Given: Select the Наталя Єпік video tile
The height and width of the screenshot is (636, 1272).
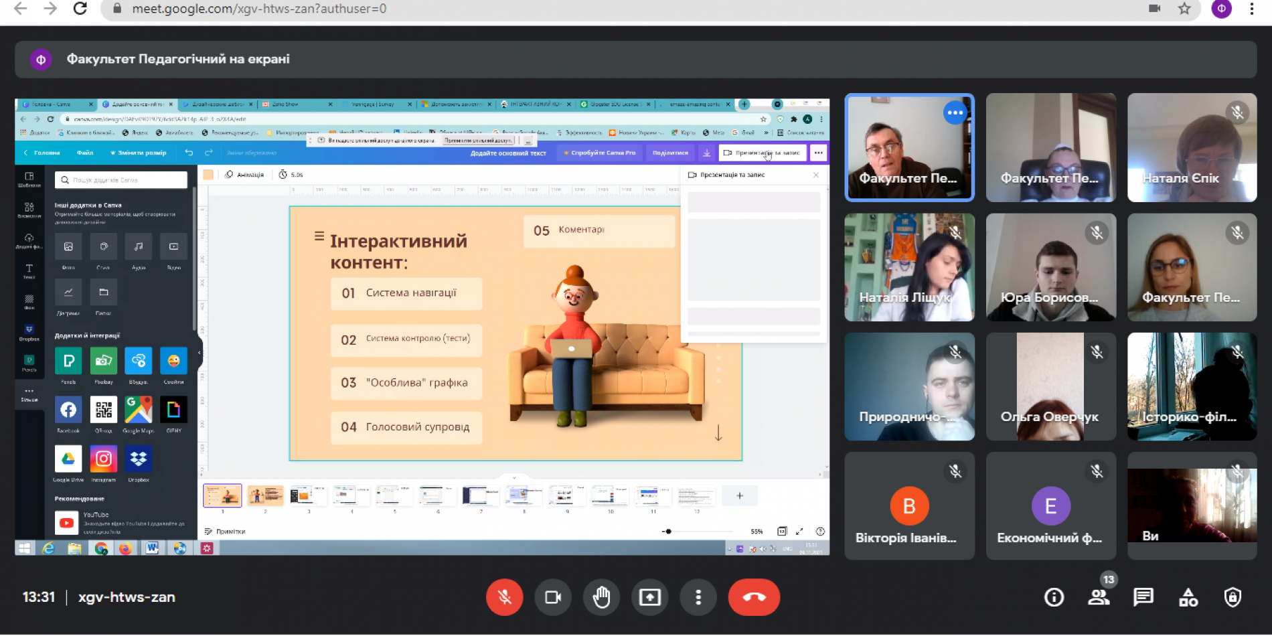Looking at the screenshot, I should pos(1192,147).
